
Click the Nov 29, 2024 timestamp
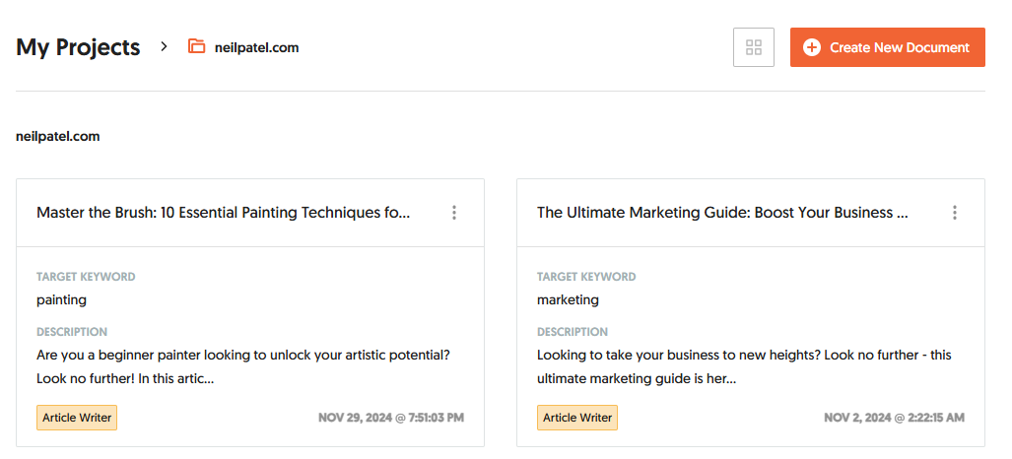pos(391,418)
